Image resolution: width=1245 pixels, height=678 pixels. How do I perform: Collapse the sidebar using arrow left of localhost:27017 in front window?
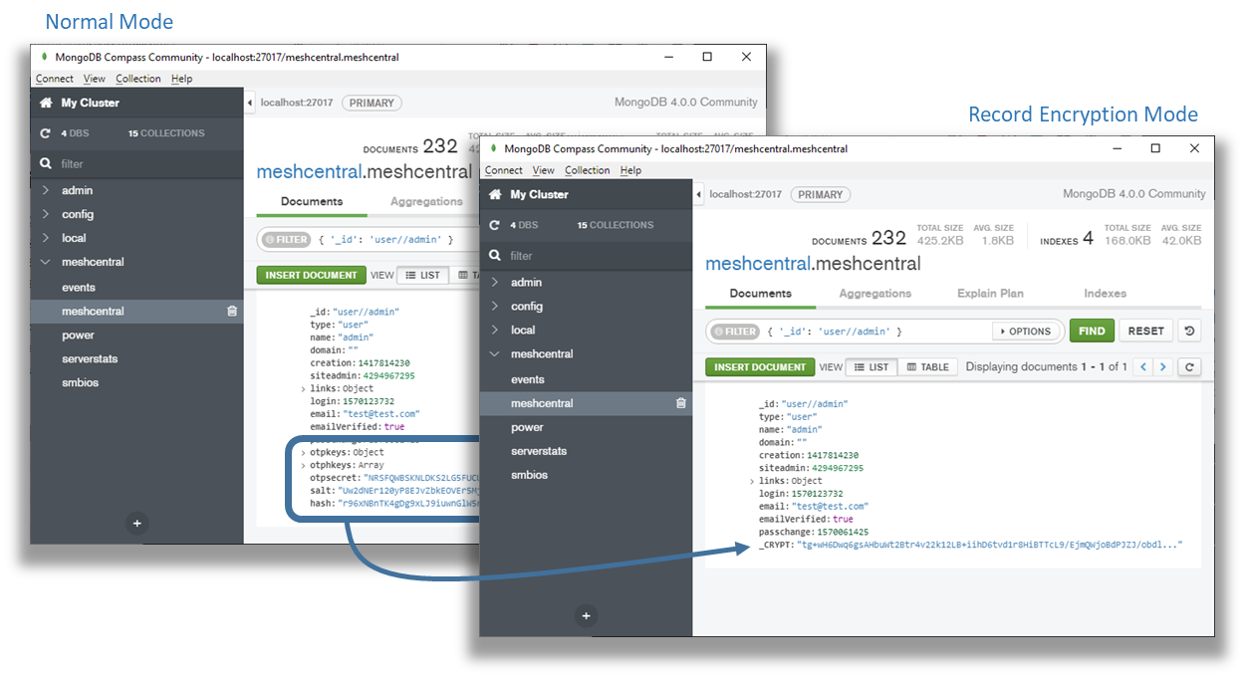(698, 195)
